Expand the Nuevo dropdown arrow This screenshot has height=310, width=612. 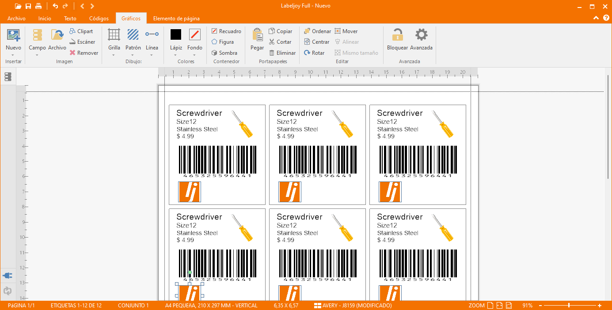13,55
